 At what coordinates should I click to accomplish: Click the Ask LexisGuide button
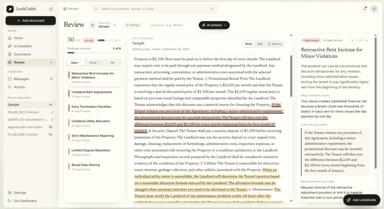click(x=362, y=200)
